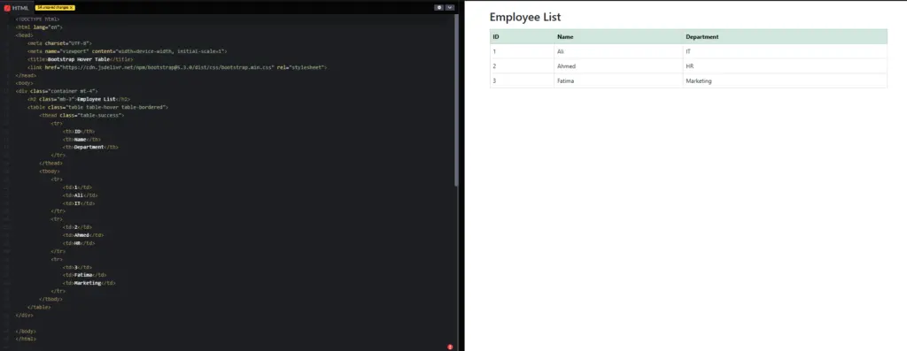Screen dimensions: 907x351
Task: Click the div container mt-4 code line
Action: pos(57,91)
